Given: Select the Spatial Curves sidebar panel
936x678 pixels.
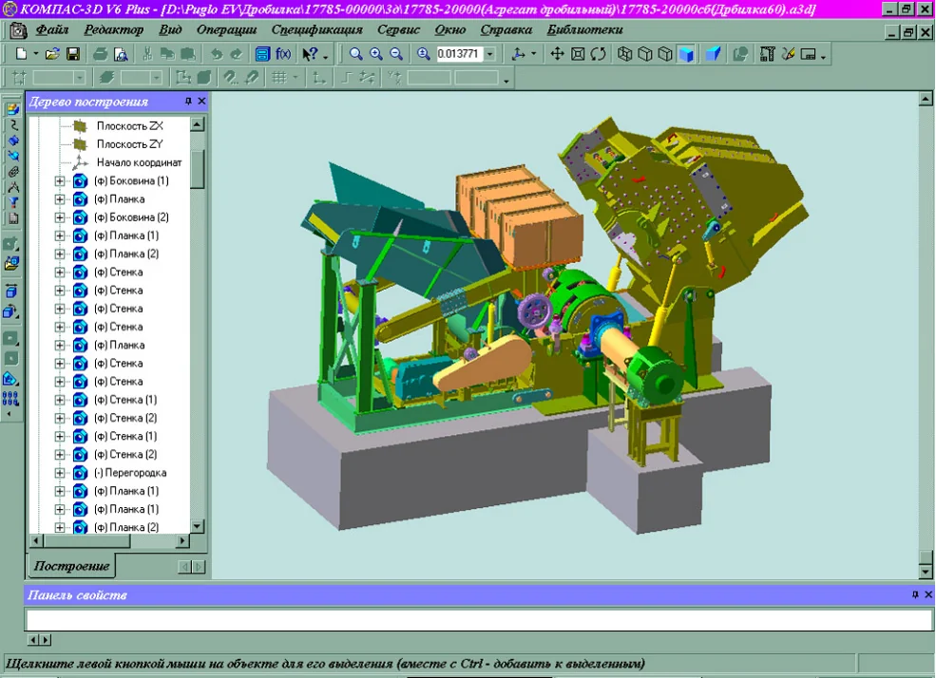Looking at the screenshot, I should point(12,125).
